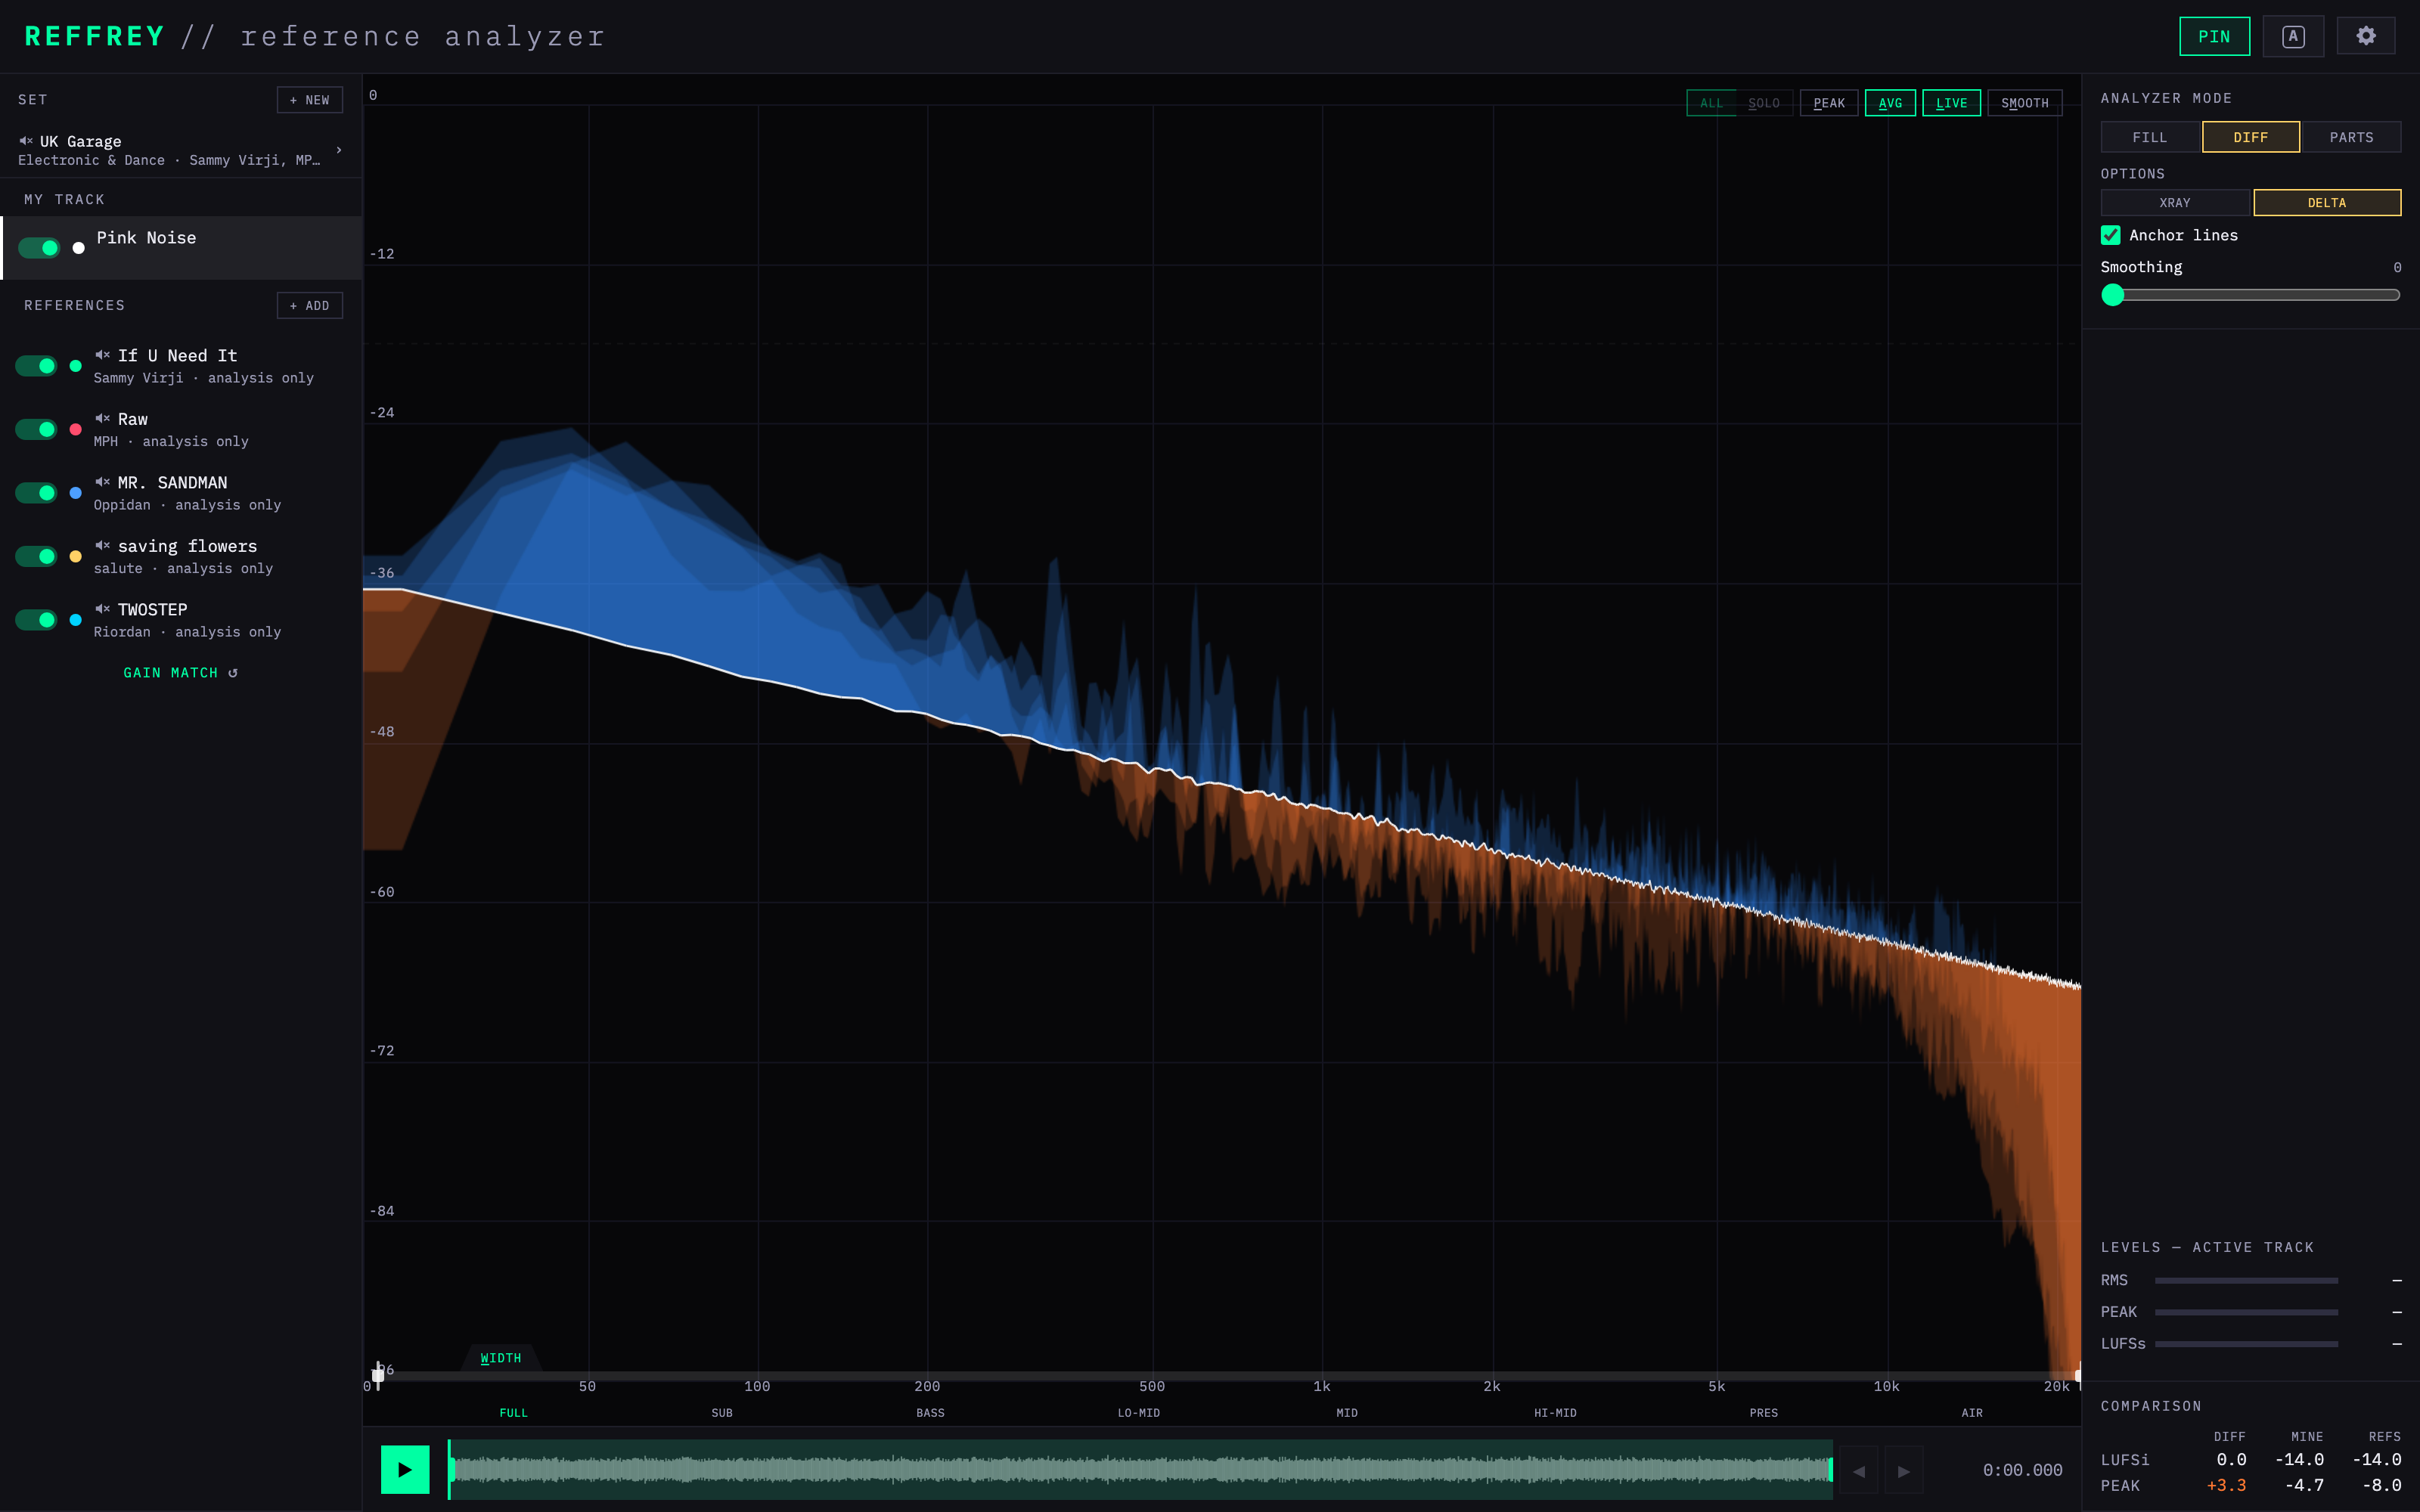Image resolution: width=2420 pixels, height=1512 pixels.
Task: Open the WIDTH panel tab
Action: pyautogui.click(x=501, y=1358)
